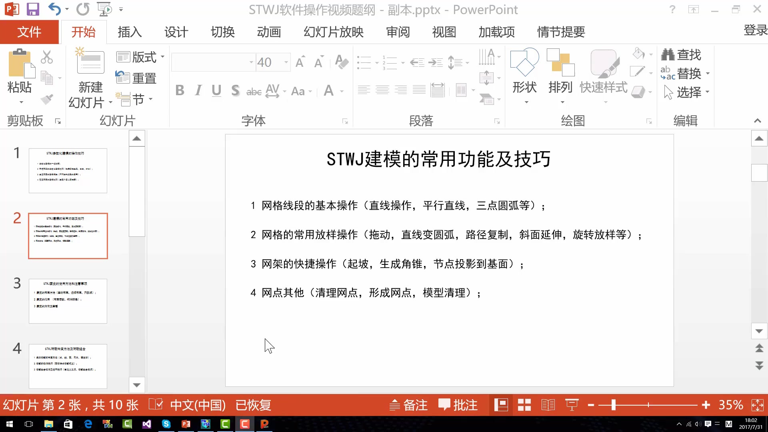Decrease list indent level icon
Viewport: 768px width, 432px height.
(x=417, y=62)
